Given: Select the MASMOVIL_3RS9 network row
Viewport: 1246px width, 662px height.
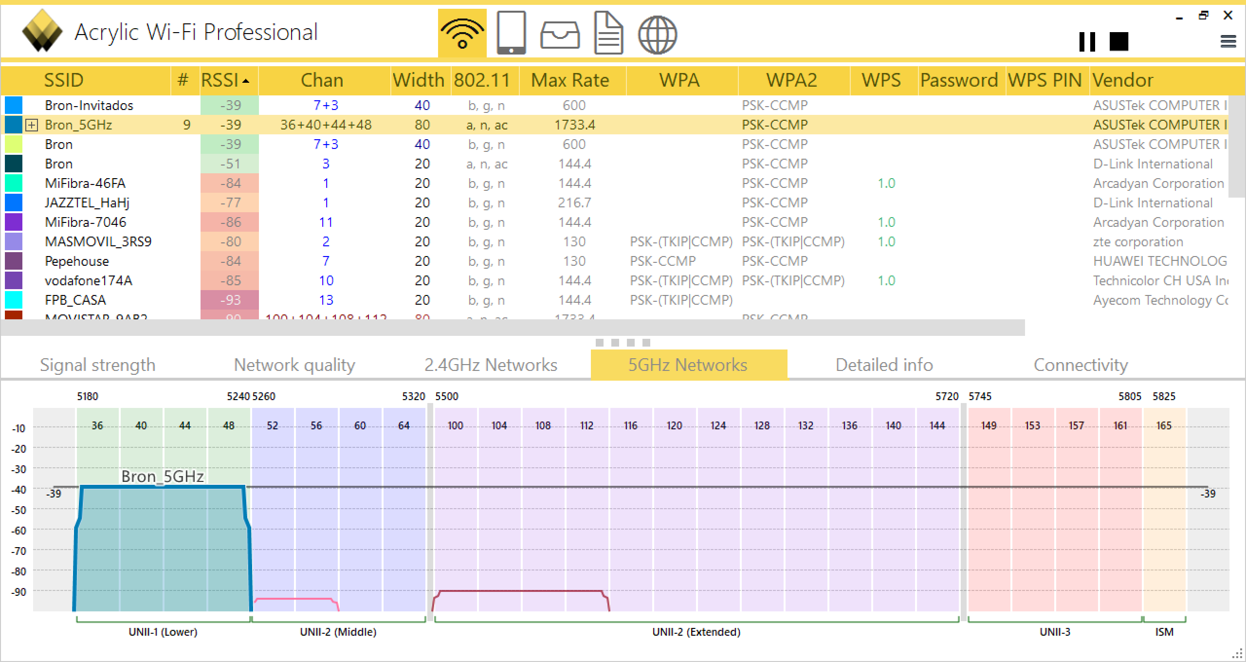Looking at the screenshot, I should [98, 242].
